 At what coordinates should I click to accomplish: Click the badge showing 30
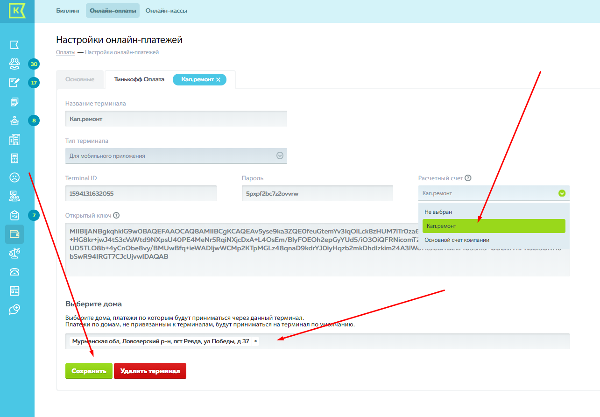(x=34, y=64)
